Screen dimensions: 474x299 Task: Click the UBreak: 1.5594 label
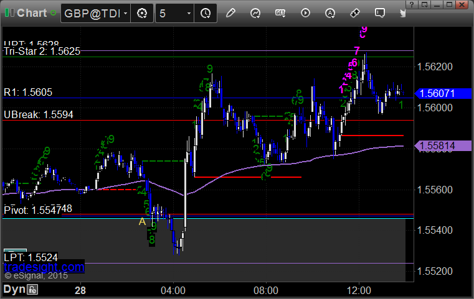tap(39, 114)
